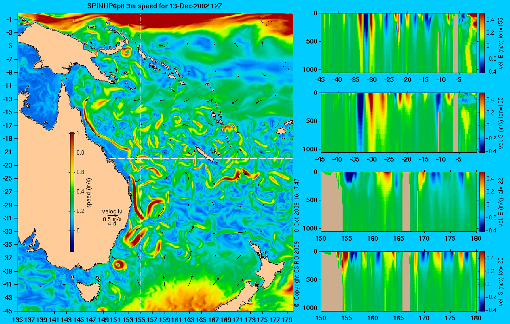The height and width of the screenshot is (324, 510).
Task: Click the white dashed horizontal line at 22S
Action: point(201,158)
